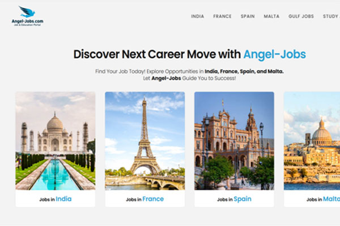The width and height of the screenshot is (340, 226).
Task: Click the Malta skyline image card
Action: 312,141
